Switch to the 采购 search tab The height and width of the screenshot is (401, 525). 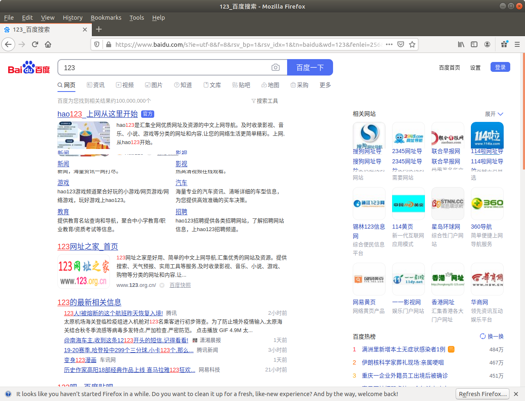tap(299, 85)
